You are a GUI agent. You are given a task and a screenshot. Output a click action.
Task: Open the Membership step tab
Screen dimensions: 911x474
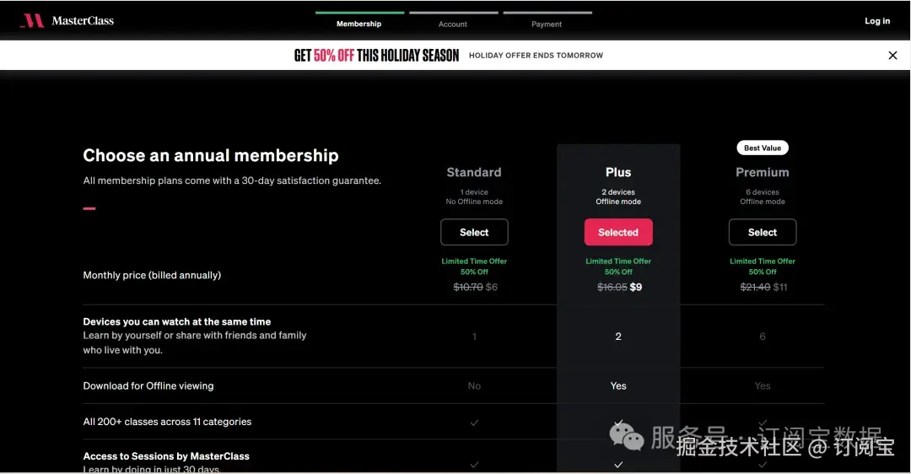coord(359,24)
